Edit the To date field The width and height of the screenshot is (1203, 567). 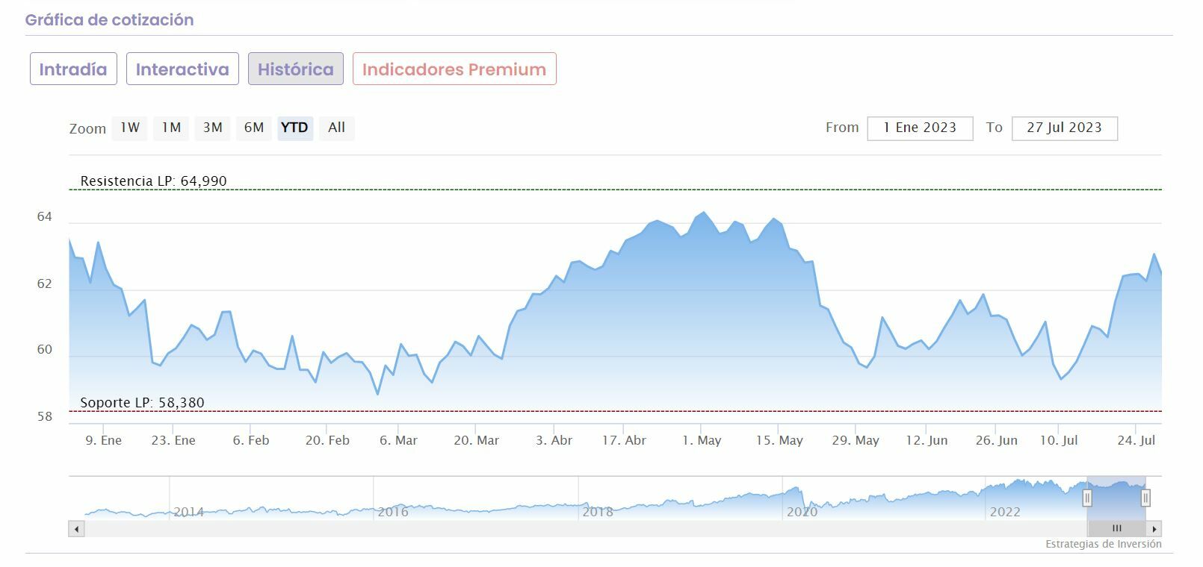point(1064,128)
